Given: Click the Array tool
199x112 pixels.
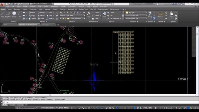Looking at the screenshot, I should pyautogui.click(x=49, y=19).
